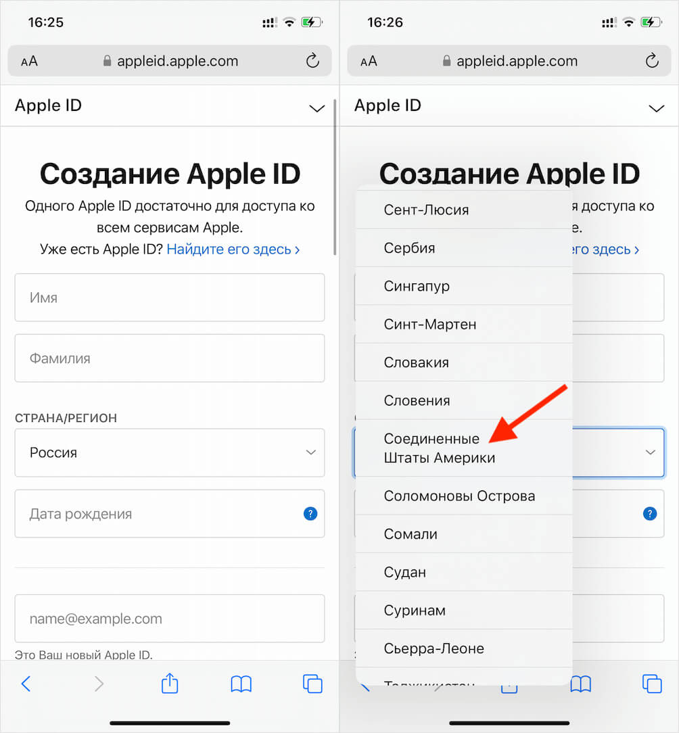Select Соединенные Штаты Америки from list
Viewport: 679px width, 733px height.
464,448
